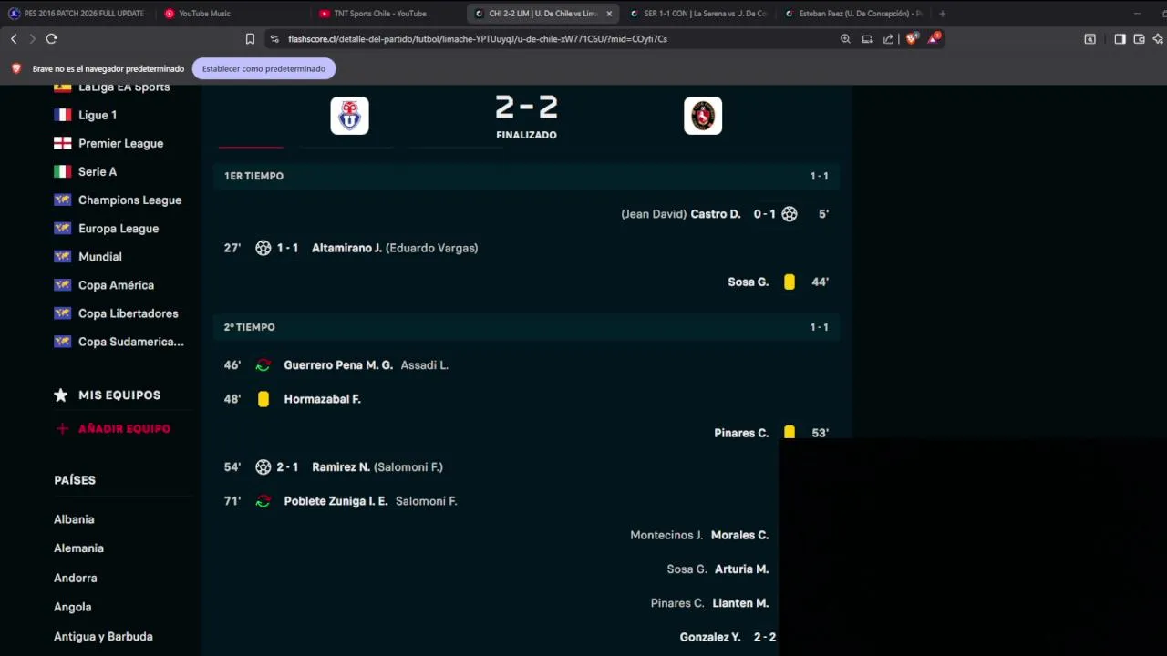This screenshot has height=656, width=1167.
Task: Open the Brave wallet icon
Action: click(x=1139, y=39)
